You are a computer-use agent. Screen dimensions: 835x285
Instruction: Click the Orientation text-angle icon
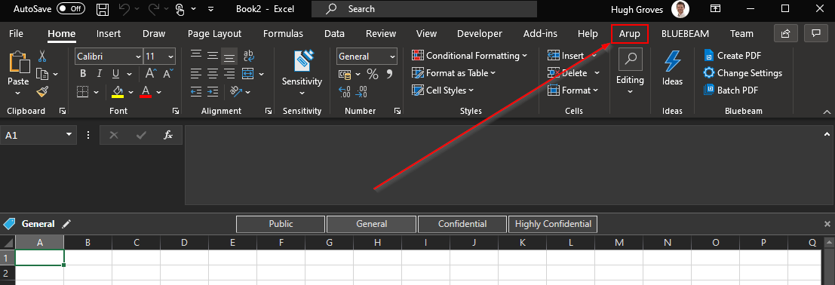(x=236, y=91)
